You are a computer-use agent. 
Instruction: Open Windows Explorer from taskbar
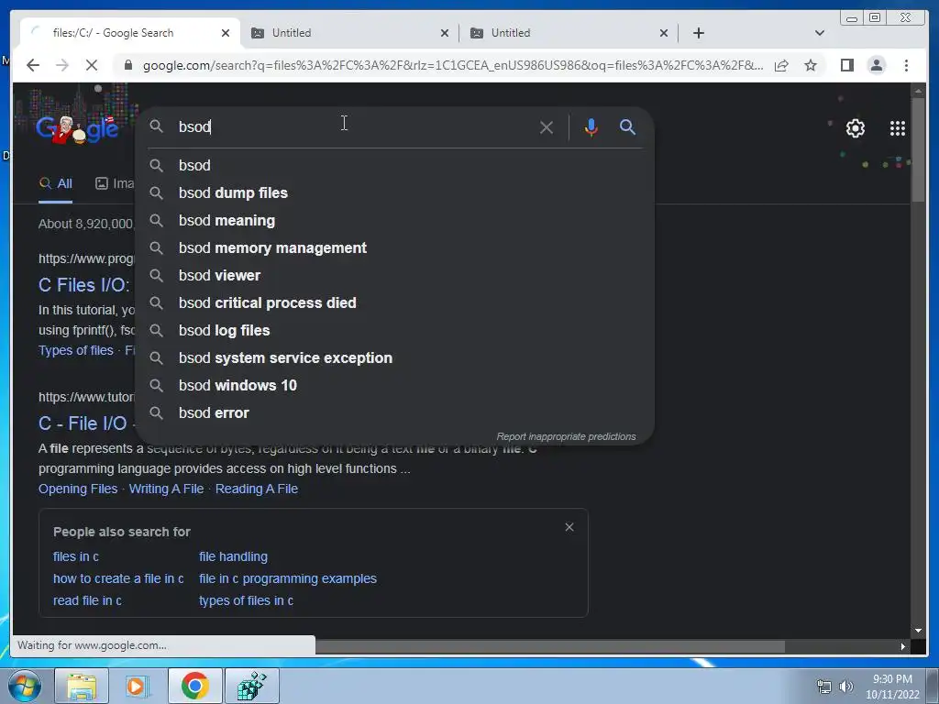coord(82,686)
